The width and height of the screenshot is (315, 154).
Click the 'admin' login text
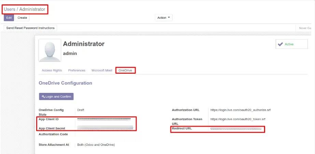pyautogui.click(x=70, y=54)
